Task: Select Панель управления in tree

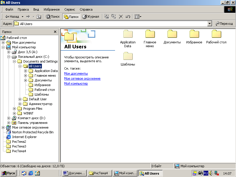Action: 32,123
